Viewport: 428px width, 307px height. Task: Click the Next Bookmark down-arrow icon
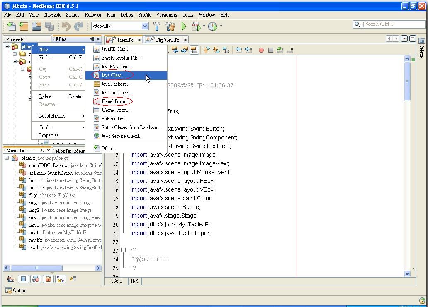[x=216, y=50]
